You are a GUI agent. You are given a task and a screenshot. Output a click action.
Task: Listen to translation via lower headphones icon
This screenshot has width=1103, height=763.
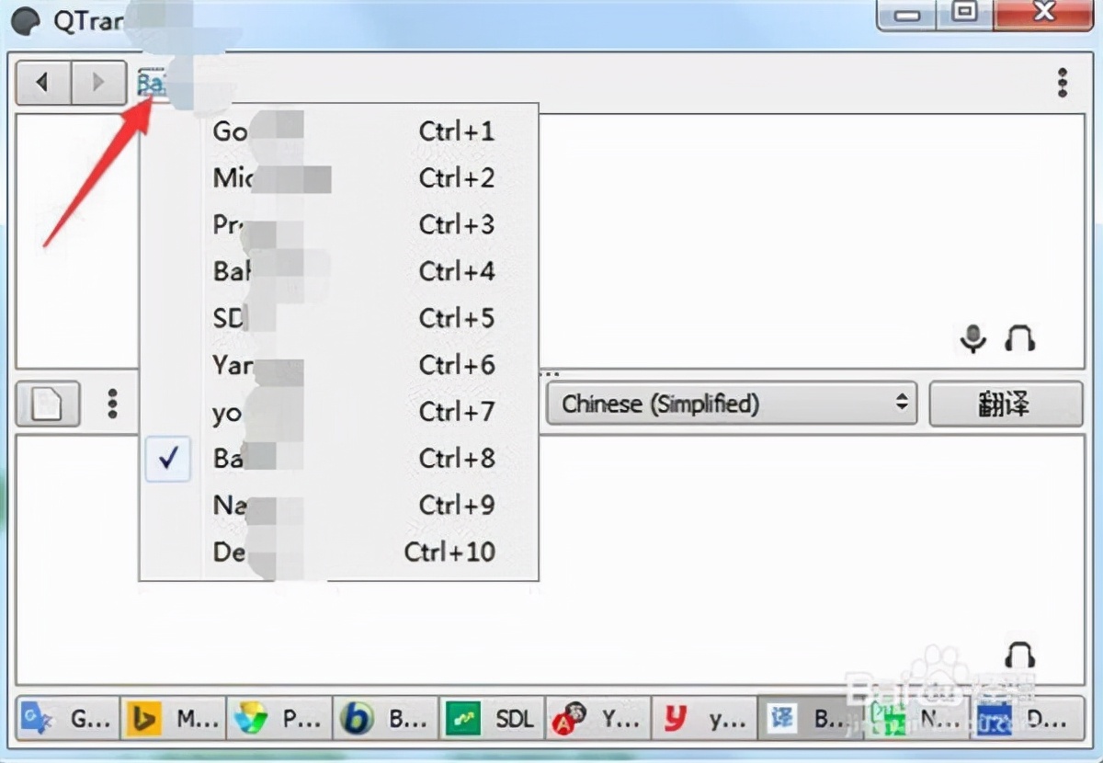(1019, 655)
